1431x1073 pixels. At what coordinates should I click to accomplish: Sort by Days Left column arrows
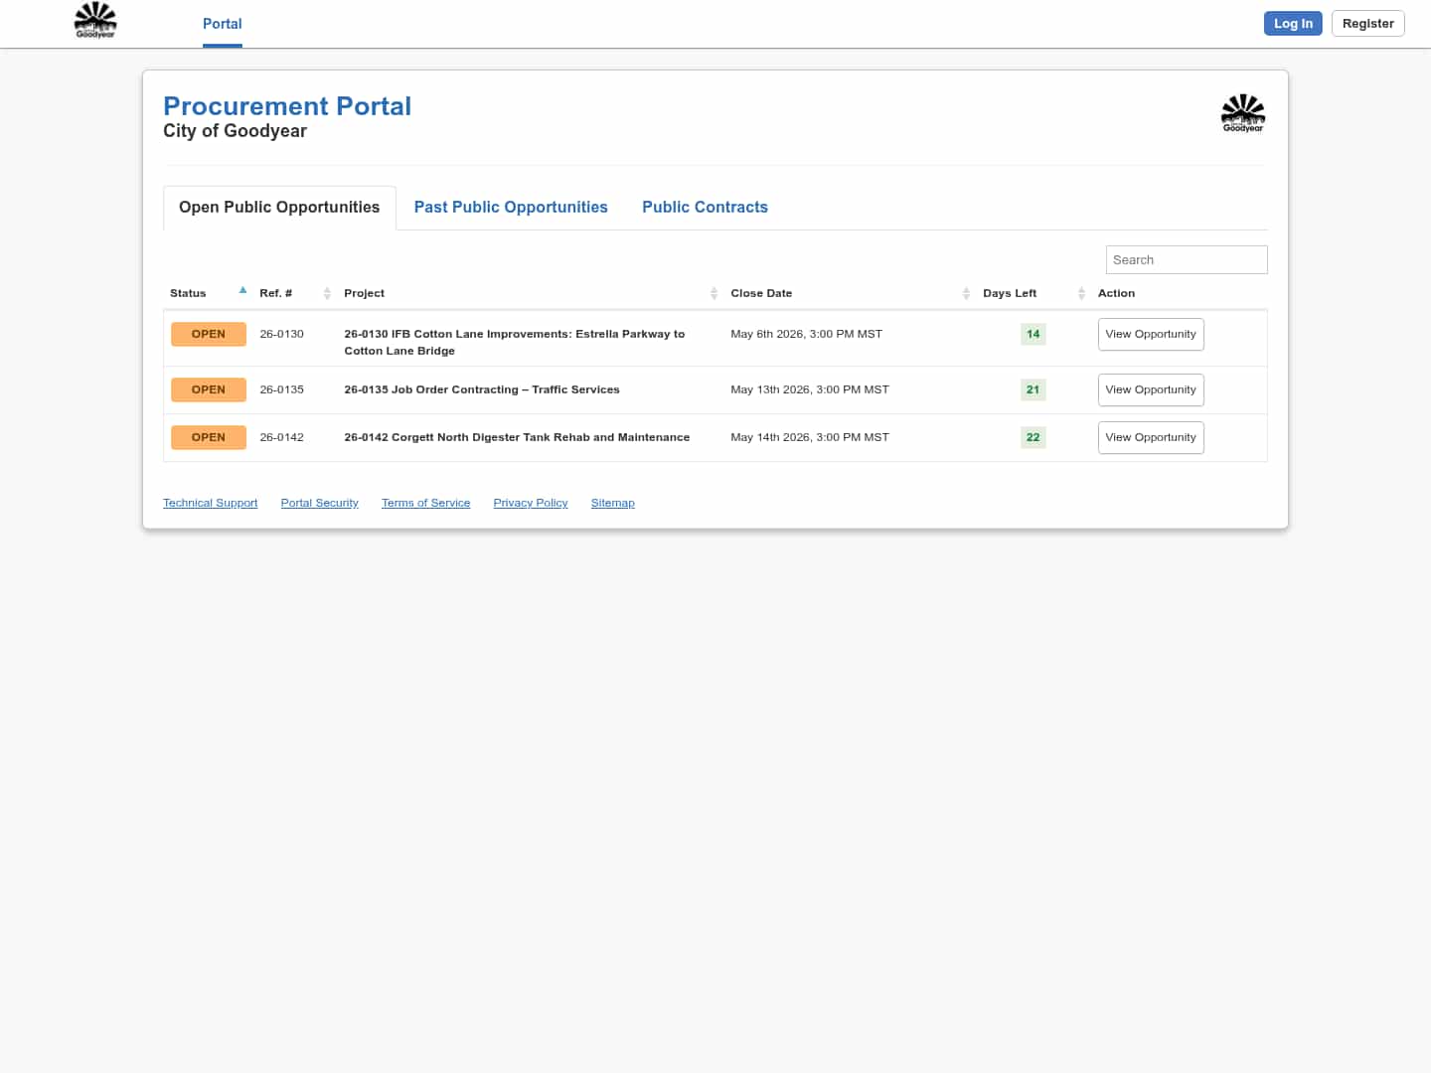click(x=1081, y=293)
